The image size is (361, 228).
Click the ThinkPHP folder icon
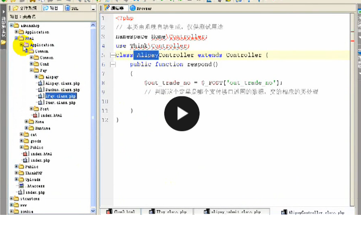click(21, 173)
